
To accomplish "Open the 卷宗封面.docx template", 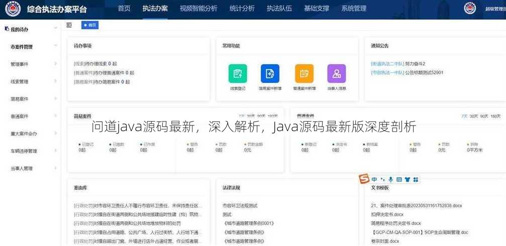I will [385, 241].
